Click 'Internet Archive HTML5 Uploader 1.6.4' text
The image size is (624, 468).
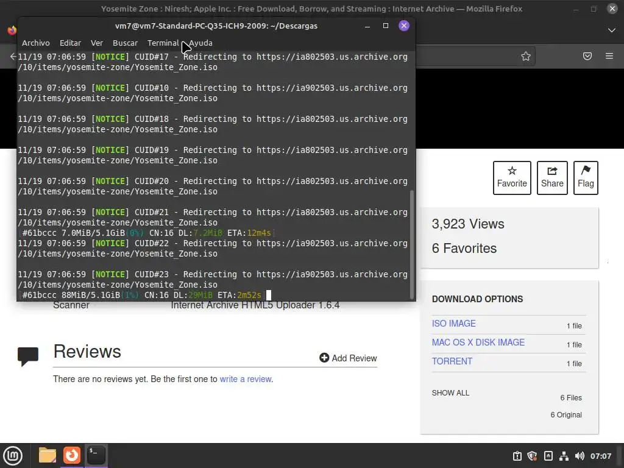coord(255,305)
